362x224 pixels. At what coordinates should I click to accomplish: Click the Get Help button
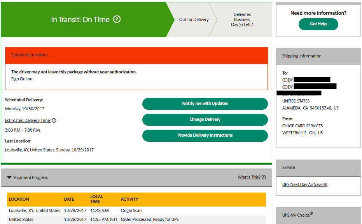(x=318, y=24)
